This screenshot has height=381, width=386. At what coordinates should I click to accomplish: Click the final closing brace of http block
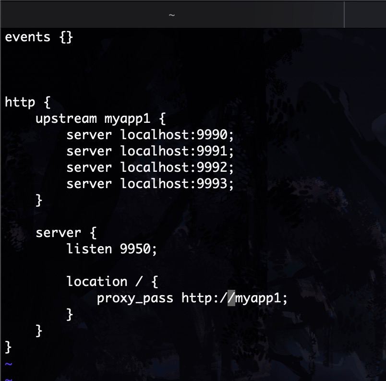pyautogui.click(x=8, y=347)
